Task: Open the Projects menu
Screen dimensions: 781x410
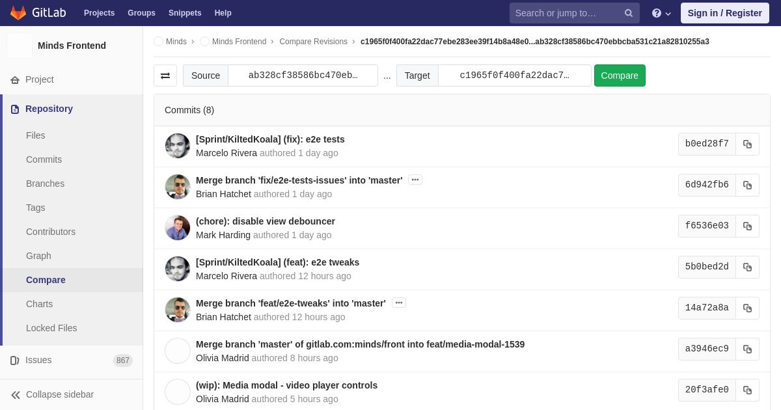Action: 99,13
